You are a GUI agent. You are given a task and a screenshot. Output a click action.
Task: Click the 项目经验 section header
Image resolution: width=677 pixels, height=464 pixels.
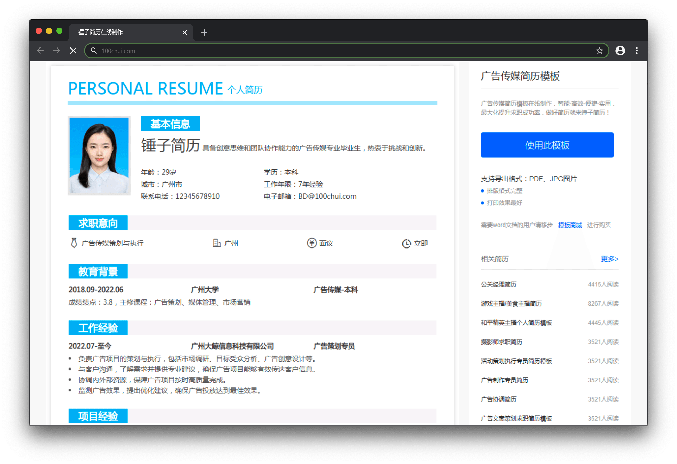tap(98, 416)
